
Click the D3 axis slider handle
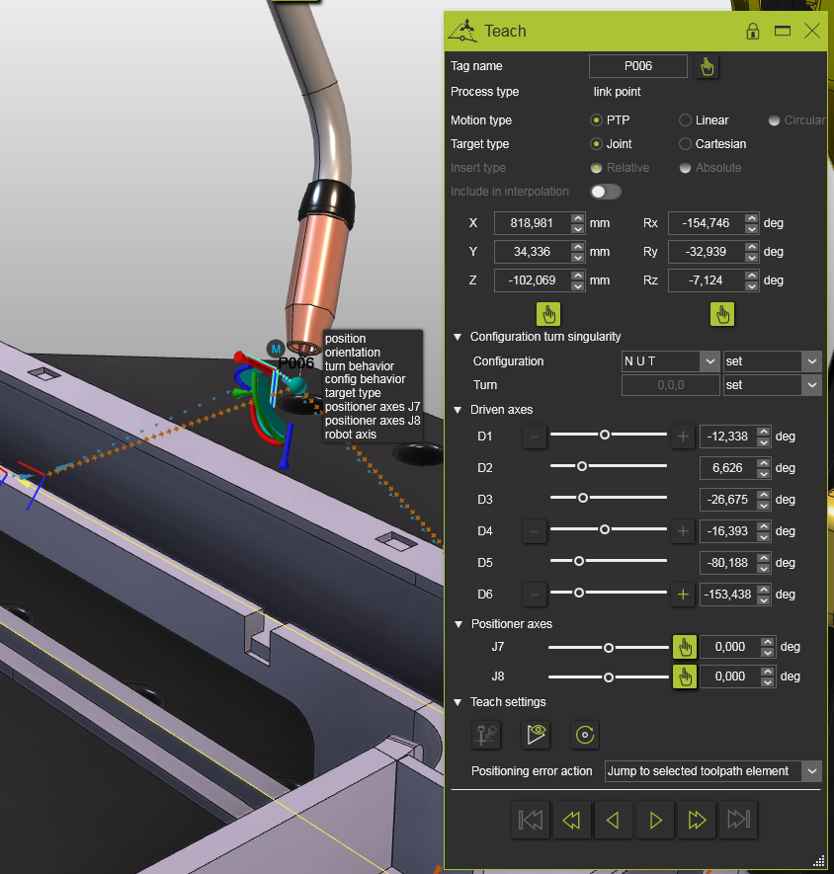click(x=583, y=499)
